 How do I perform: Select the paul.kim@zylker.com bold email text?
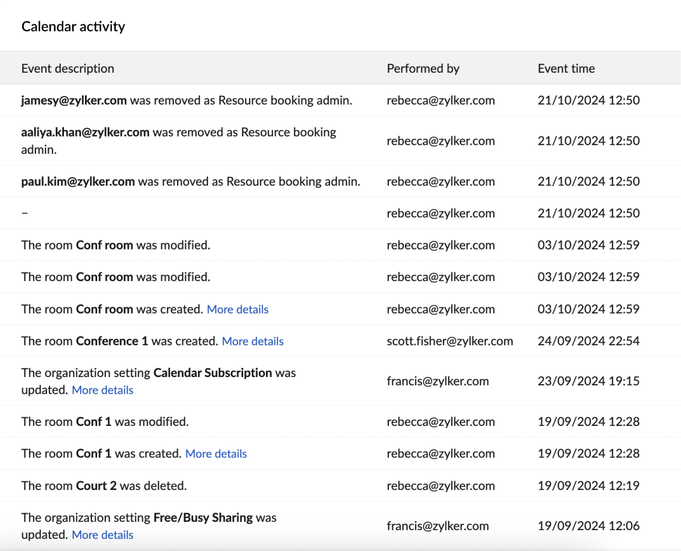point(78,182)
